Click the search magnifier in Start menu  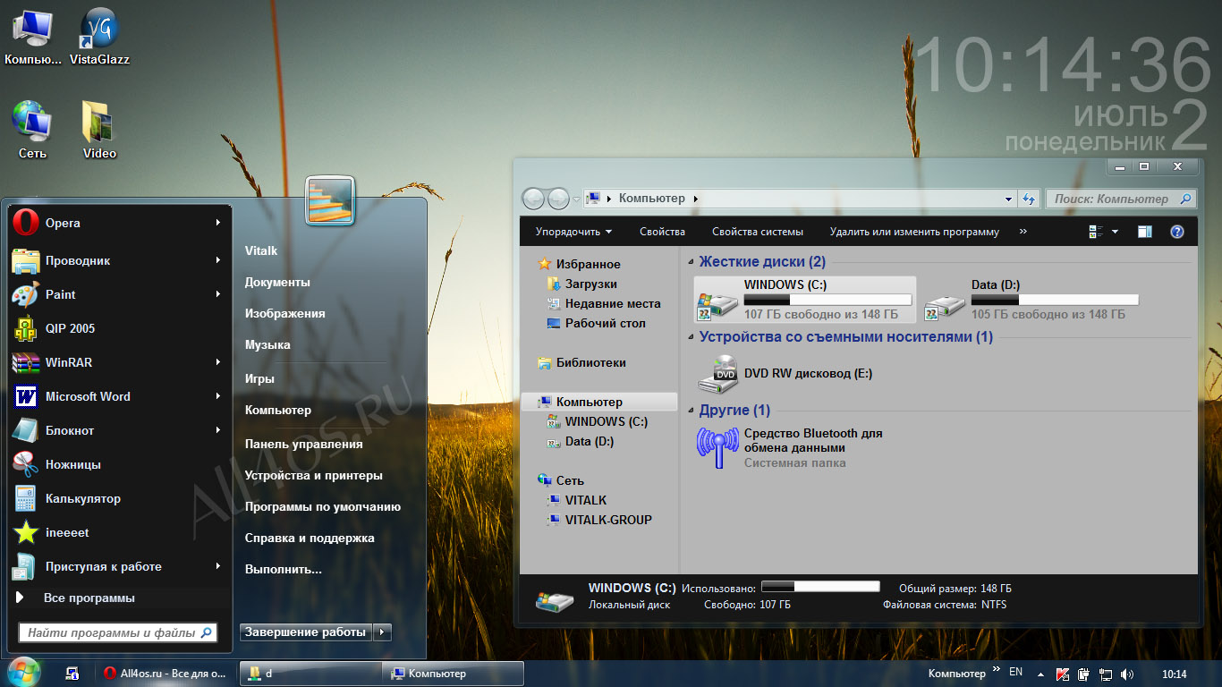pos(206,632)
